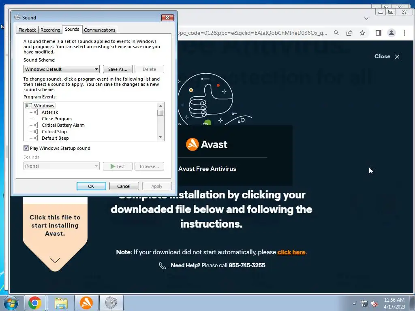This screenshot has height=311, width=415.
Task: Click the Apply button
Action: pos(157,186)
